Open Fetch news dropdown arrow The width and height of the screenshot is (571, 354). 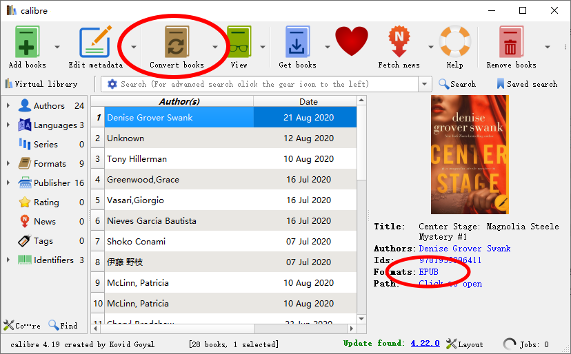431,47
